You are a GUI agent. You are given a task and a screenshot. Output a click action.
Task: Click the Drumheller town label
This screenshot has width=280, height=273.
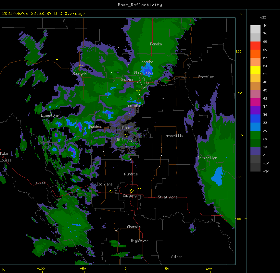(x=207, y=158)
